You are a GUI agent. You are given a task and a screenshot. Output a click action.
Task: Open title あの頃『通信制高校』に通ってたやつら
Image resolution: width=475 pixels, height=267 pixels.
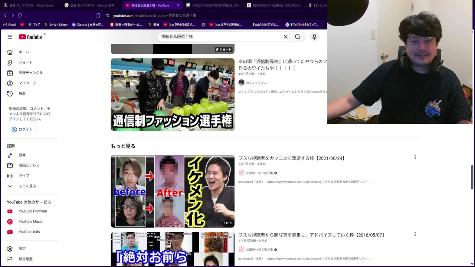(x=282, y=65)
